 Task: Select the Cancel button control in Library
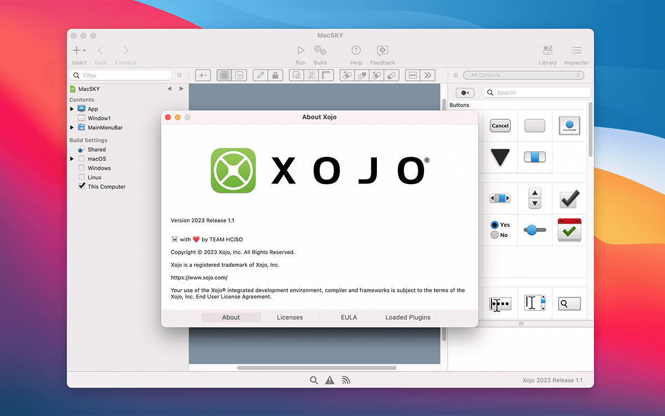pos(500,126)
